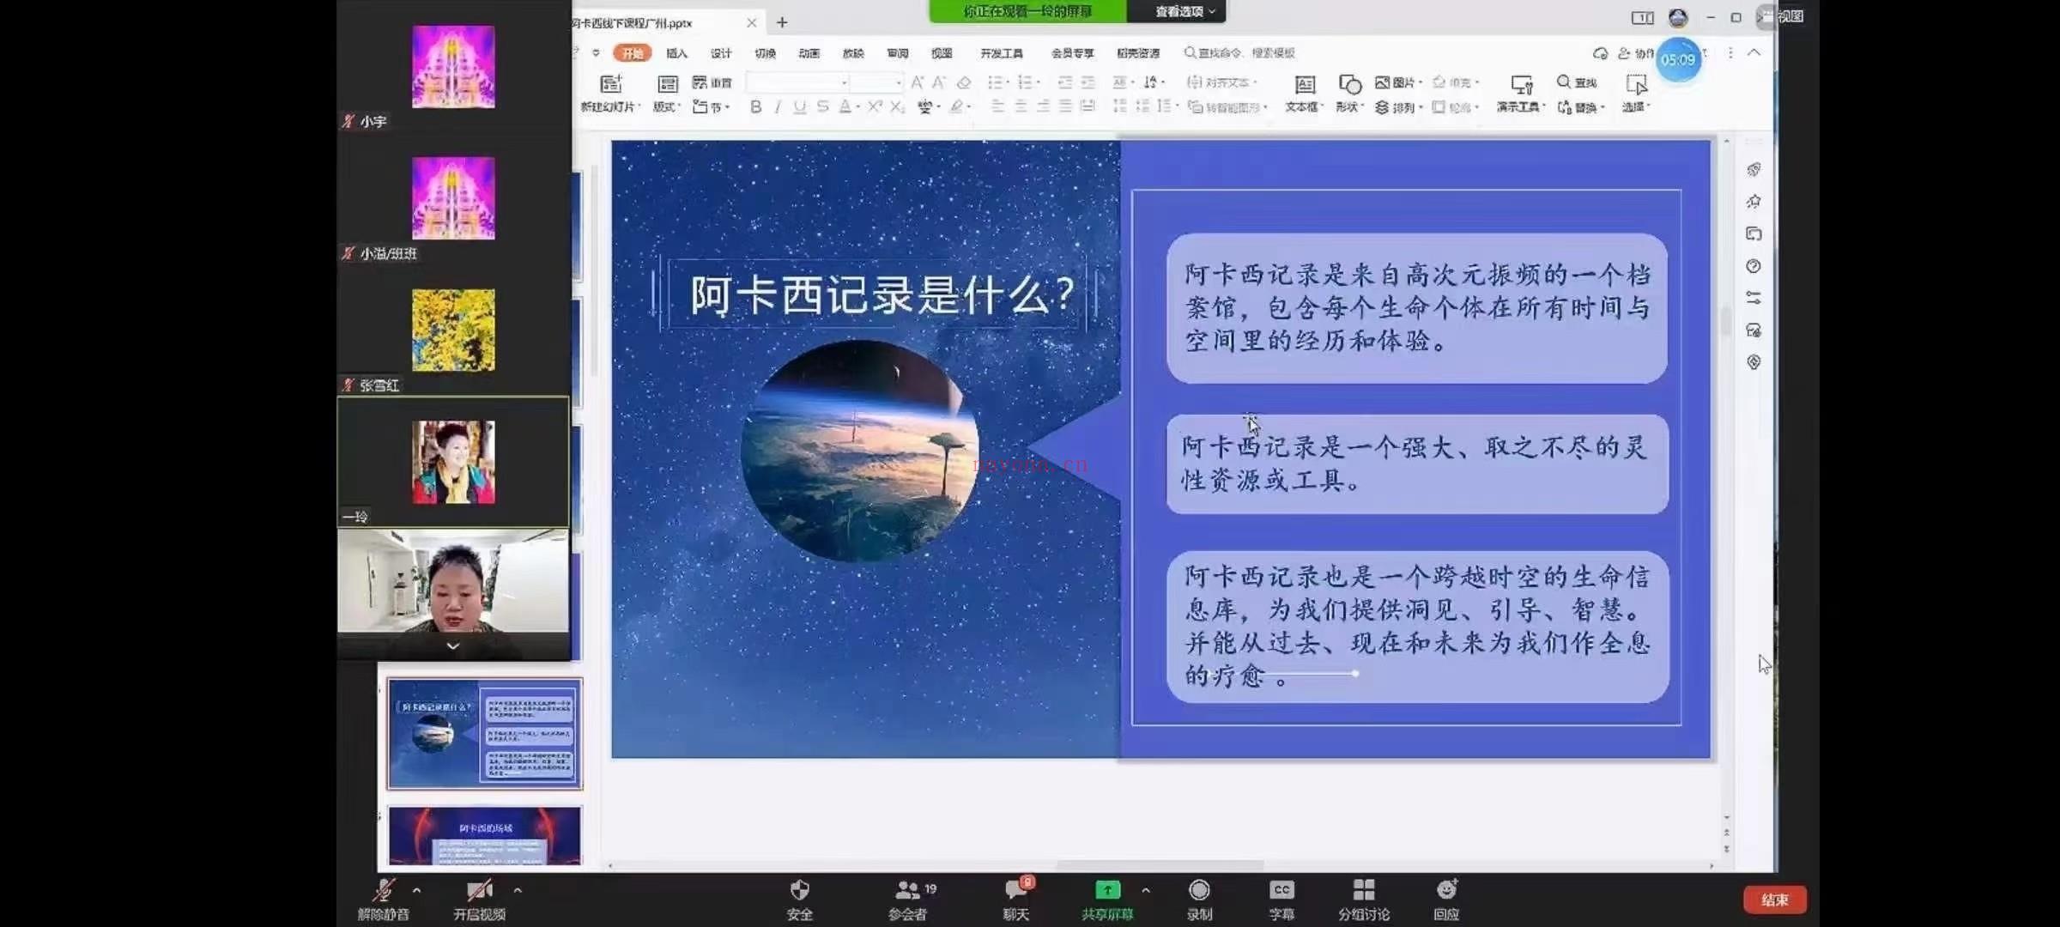Click the increase font size icon

coord(918,82)
